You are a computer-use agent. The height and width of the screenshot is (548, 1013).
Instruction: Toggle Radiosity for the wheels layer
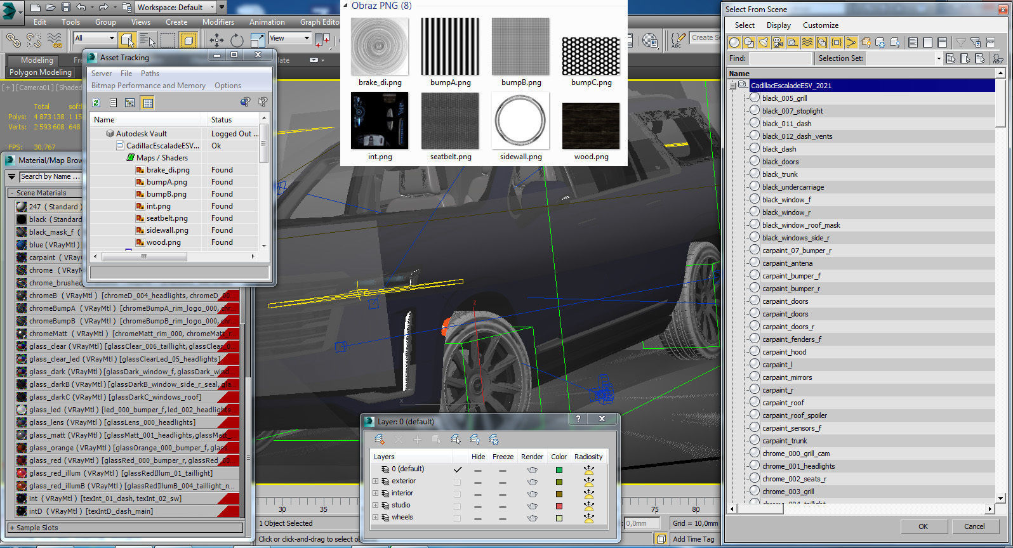pos(588,518)
